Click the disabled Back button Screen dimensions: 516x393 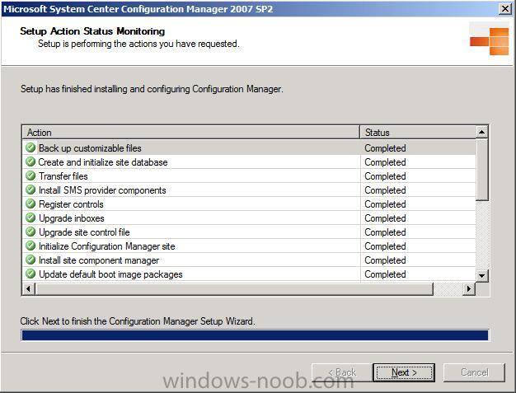pos(342,372)
